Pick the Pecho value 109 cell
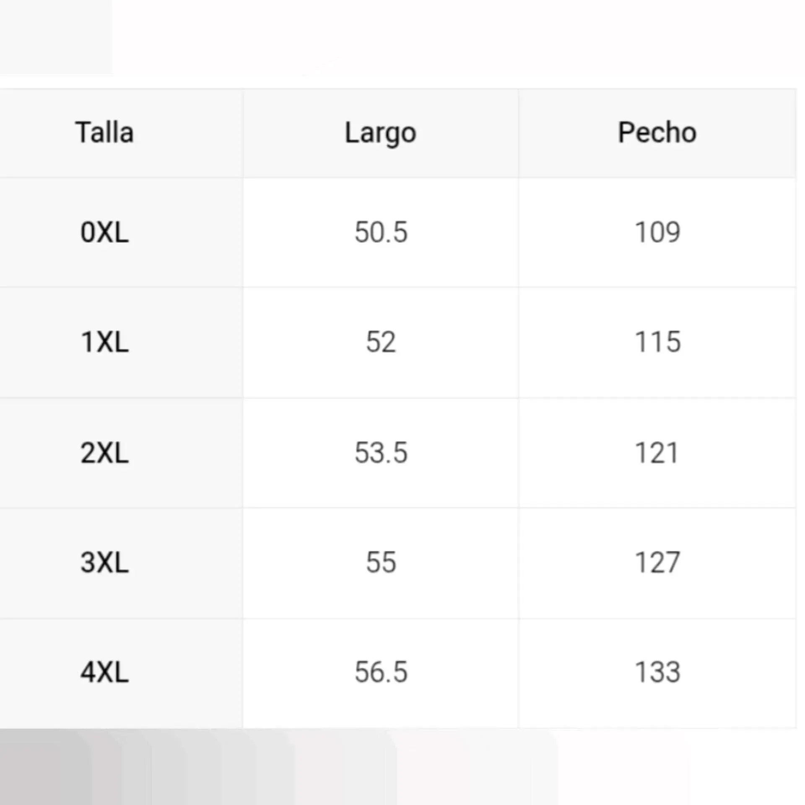This screenshot has width=805, height=805. tap(657, 232)
